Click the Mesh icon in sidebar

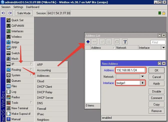[9, 59]
